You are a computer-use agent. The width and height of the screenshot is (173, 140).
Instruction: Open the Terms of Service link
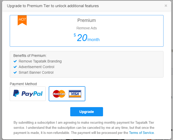[141, 133]
